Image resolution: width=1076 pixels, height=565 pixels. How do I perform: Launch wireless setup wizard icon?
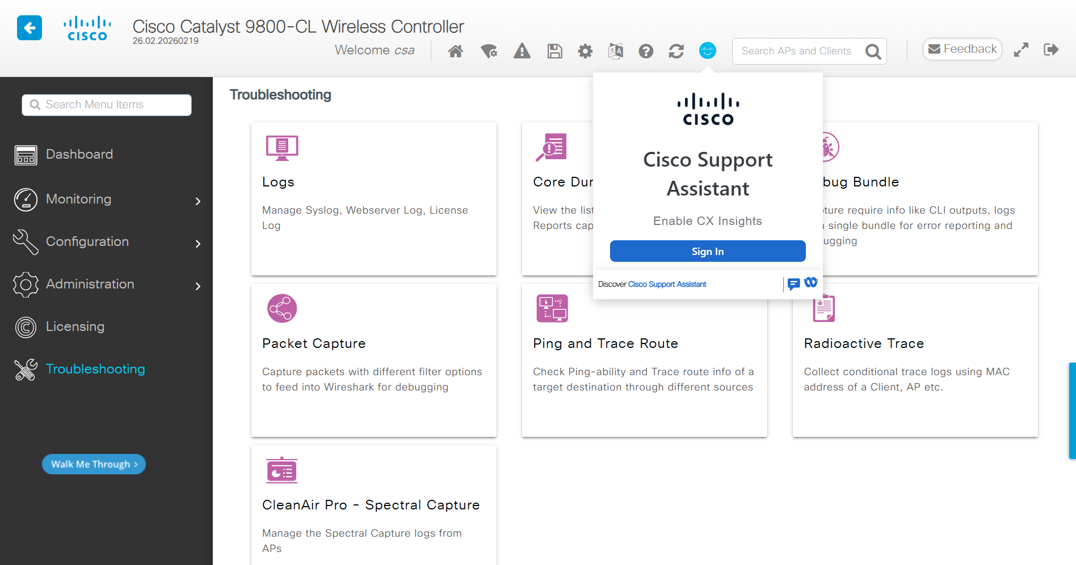click(489, 51)
